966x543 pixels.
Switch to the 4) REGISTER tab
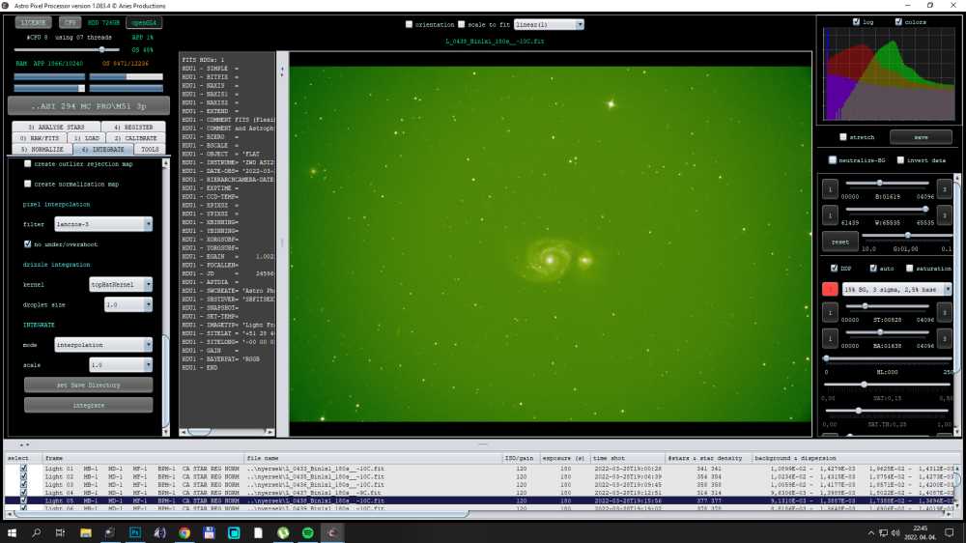(133, 127)
